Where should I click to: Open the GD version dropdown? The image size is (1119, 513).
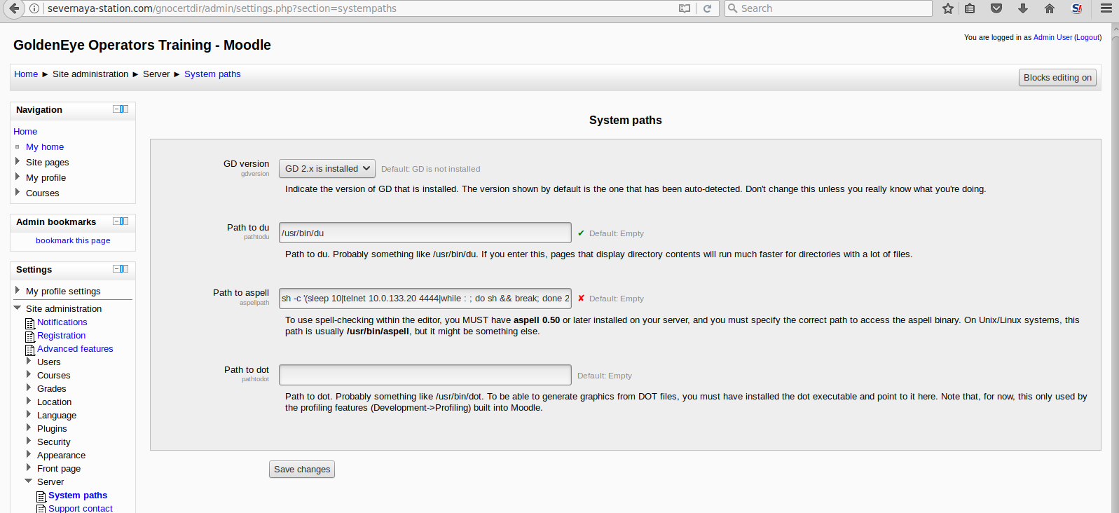tap(327, 169)
